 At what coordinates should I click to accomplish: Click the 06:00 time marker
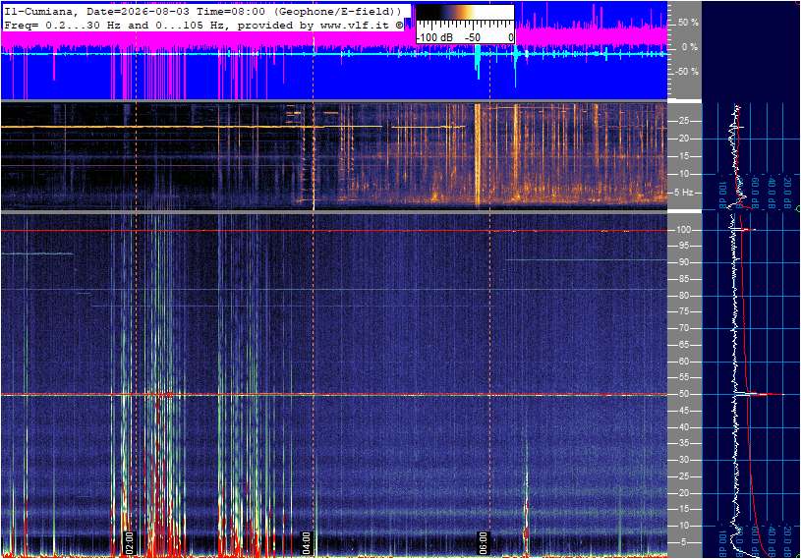[x=483, y=542]
